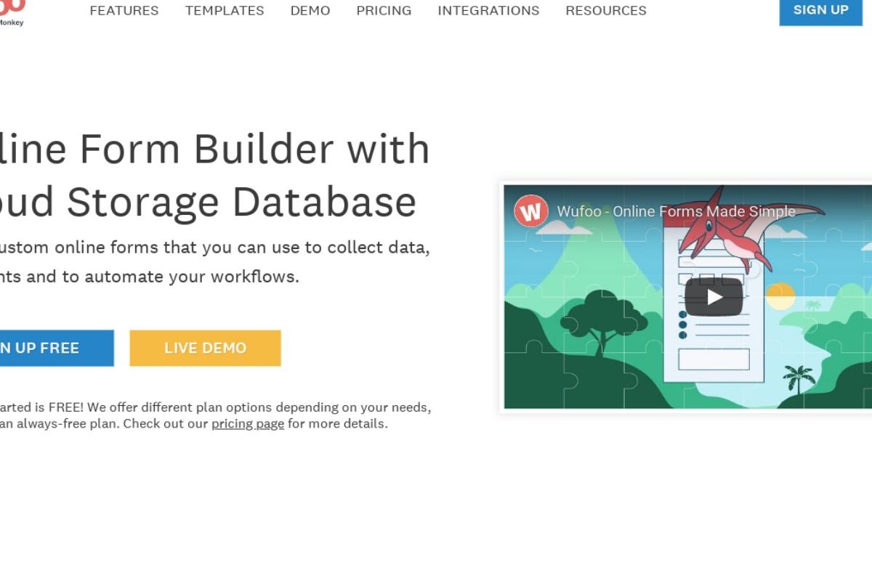
Task: Click the Wufoo channel logo in video
Action: click(x=531, y=211)
